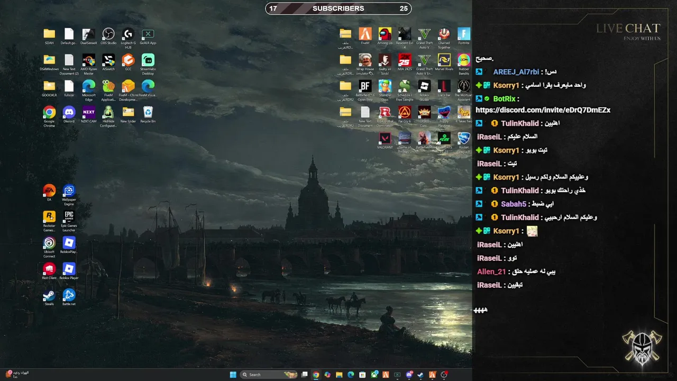Launch Logitech G HUB shortcut
677x381 pixels.
coord(128,37)
